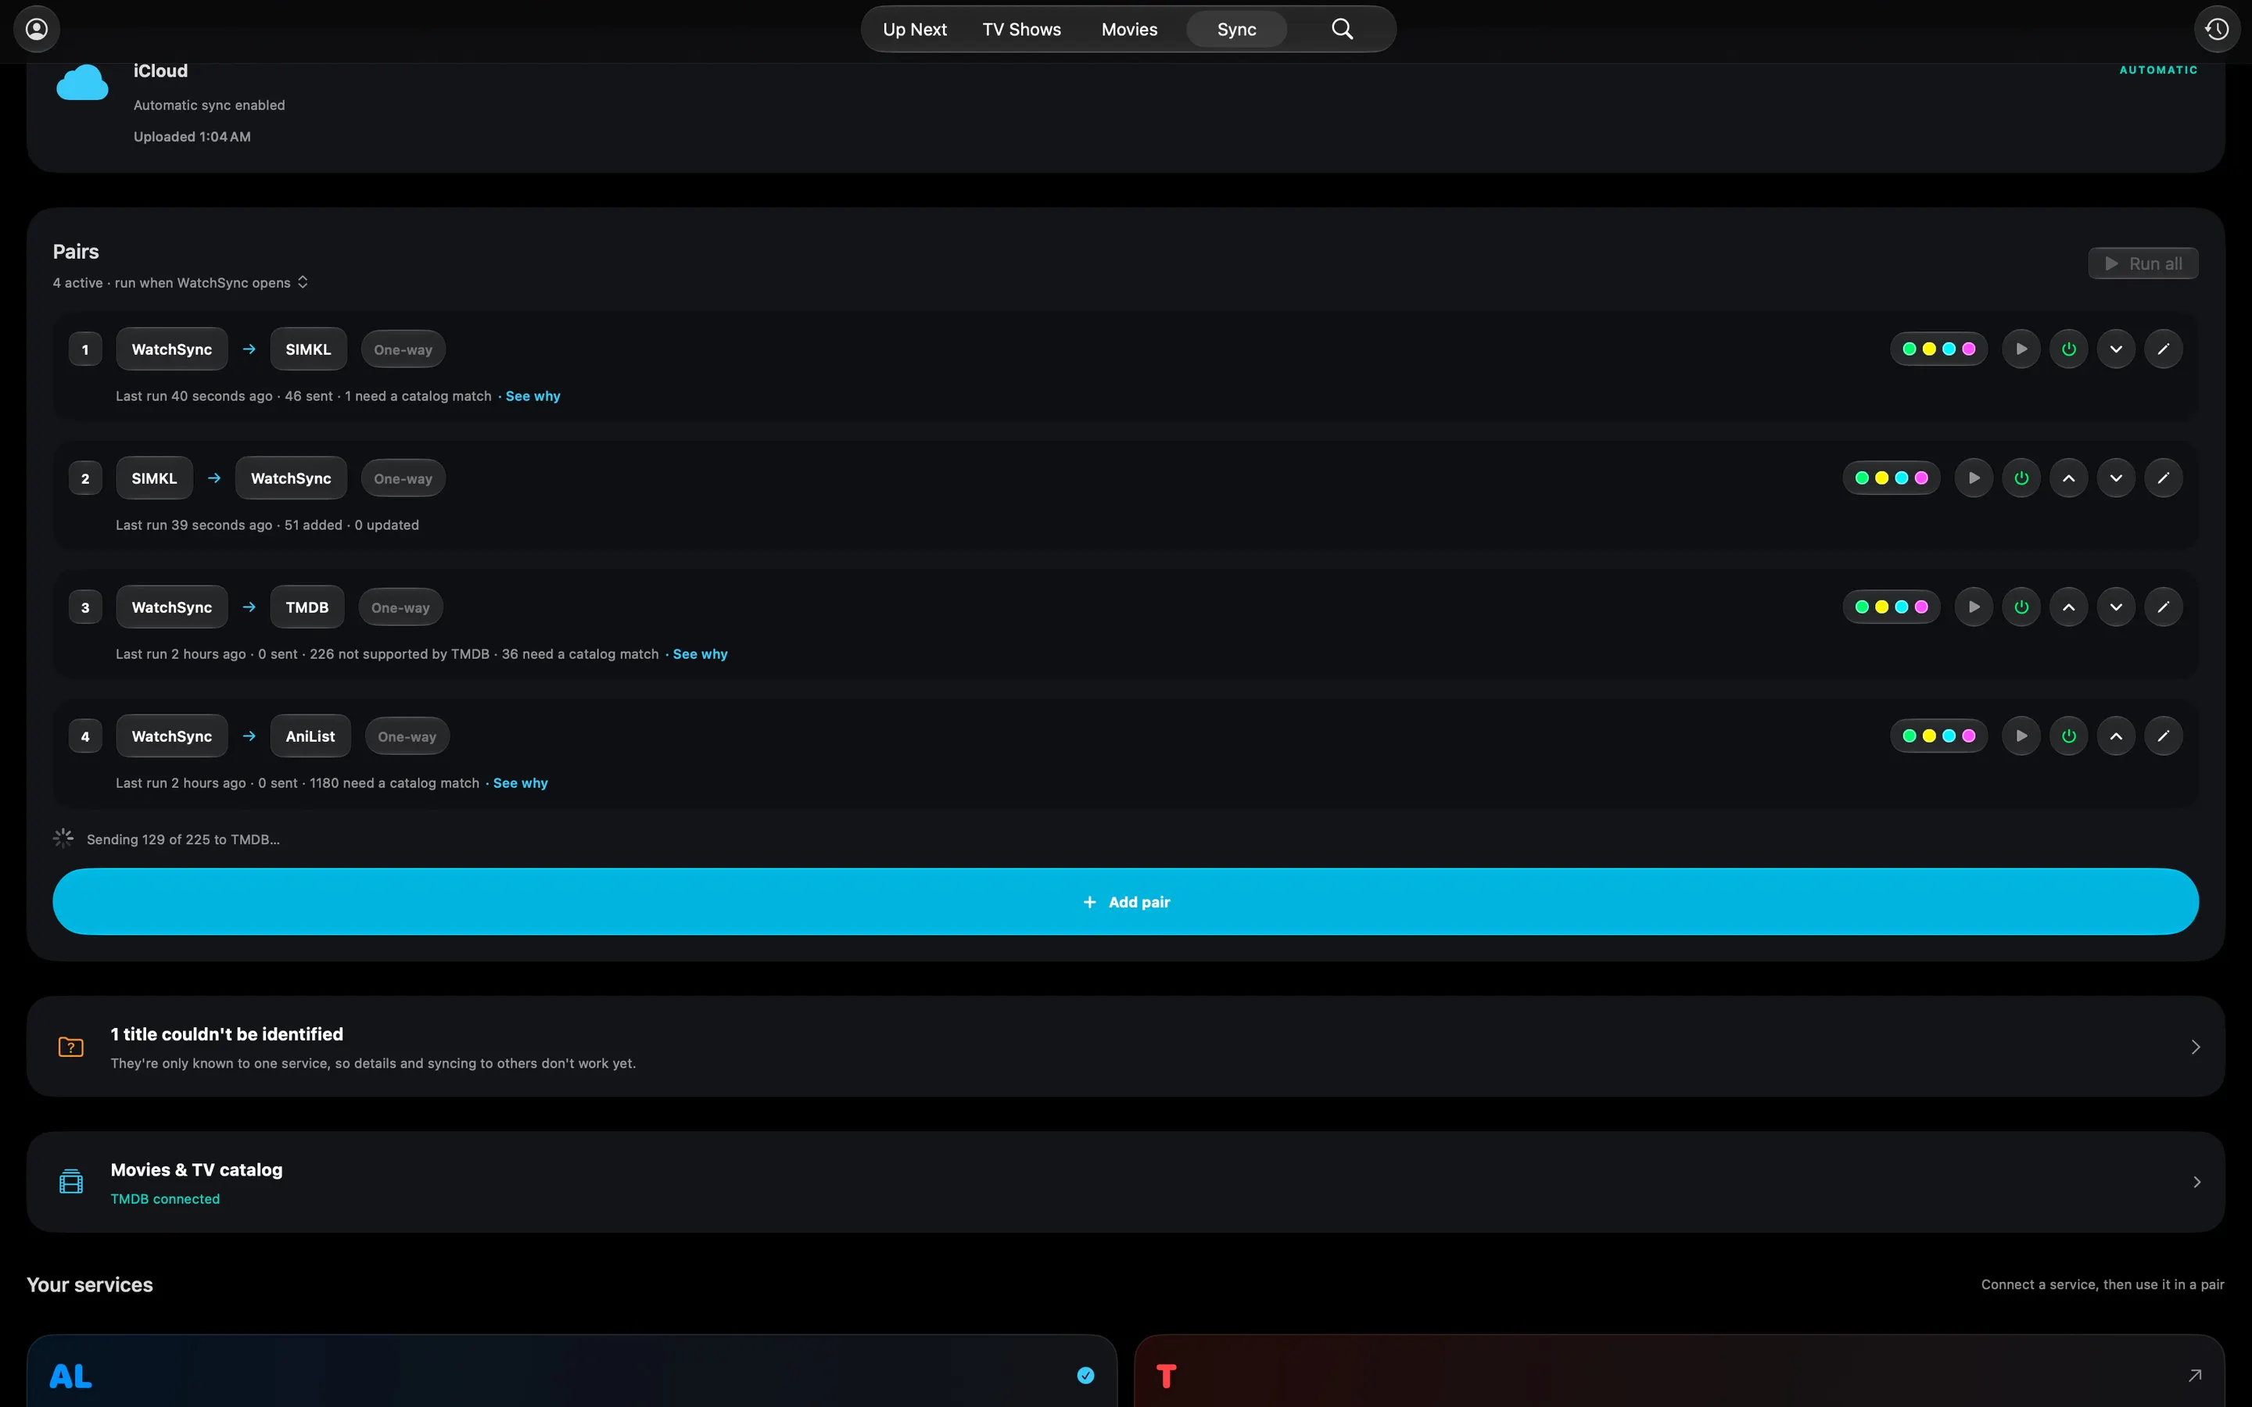Open the external arrow on T service card

point(2194,1376)
